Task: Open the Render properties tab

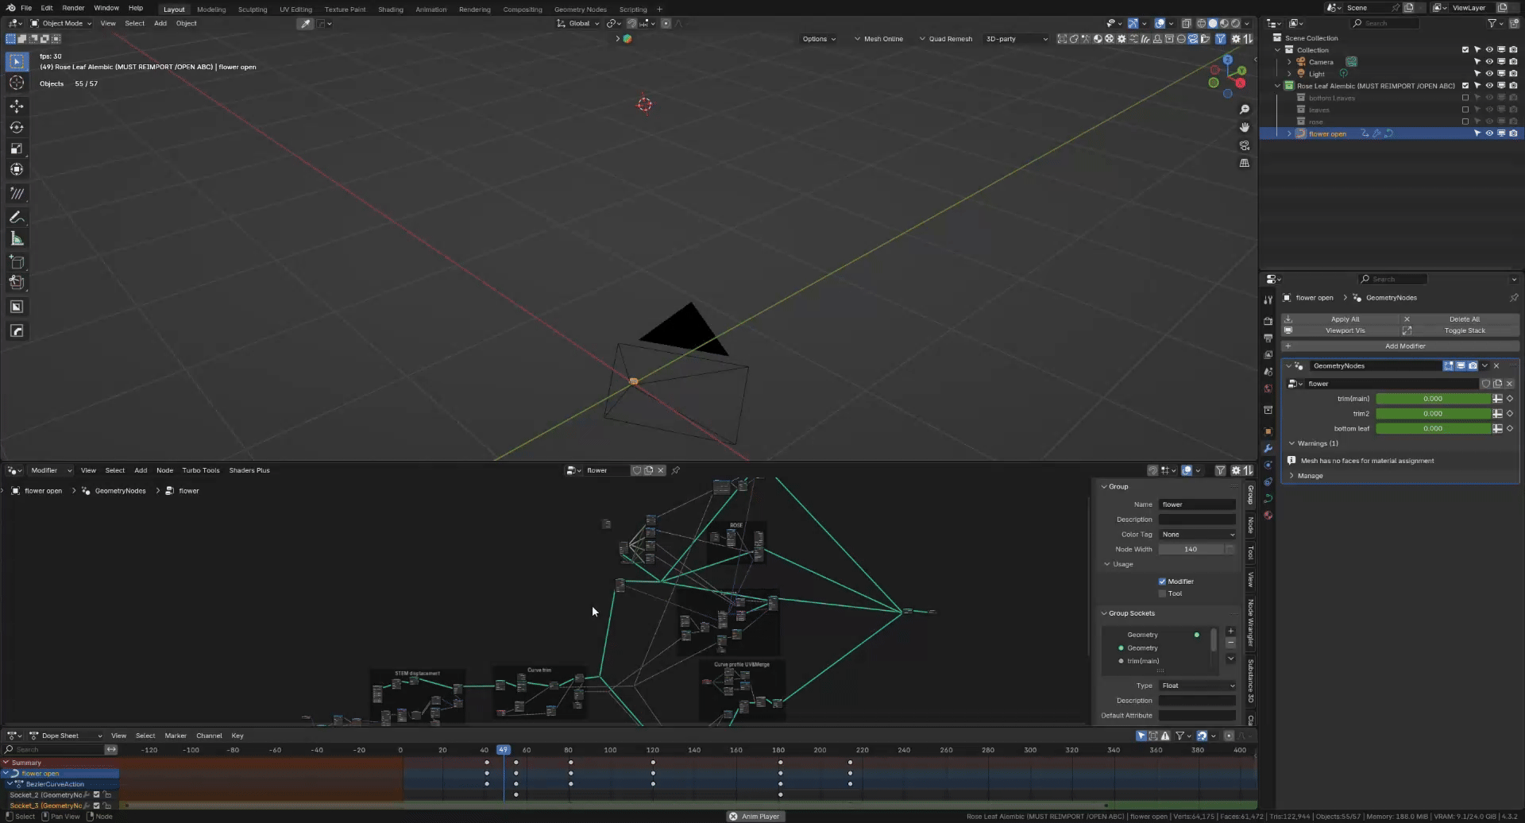Action: pos(1268,321)
